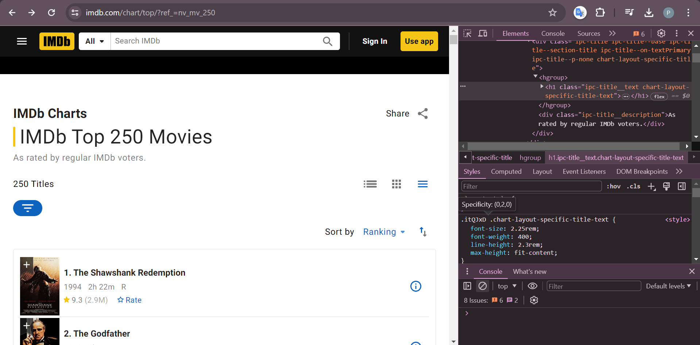Open the All search category dropdown

coord(95,41)
